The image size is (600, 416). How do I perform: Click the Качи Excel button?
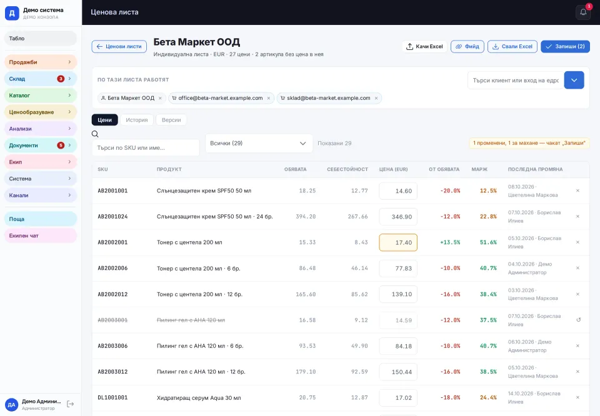[424, 46]
